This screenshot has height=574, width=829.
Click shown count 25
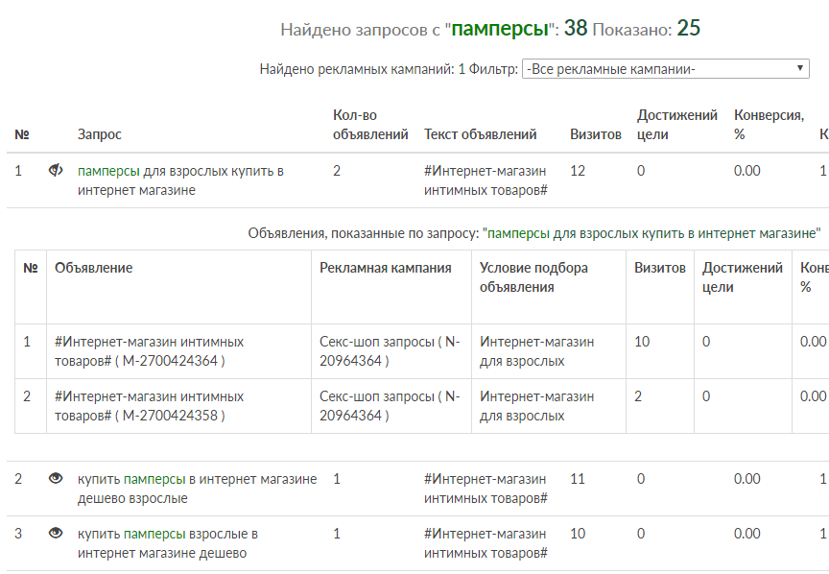pyautogui.click(x=688, y=28)
